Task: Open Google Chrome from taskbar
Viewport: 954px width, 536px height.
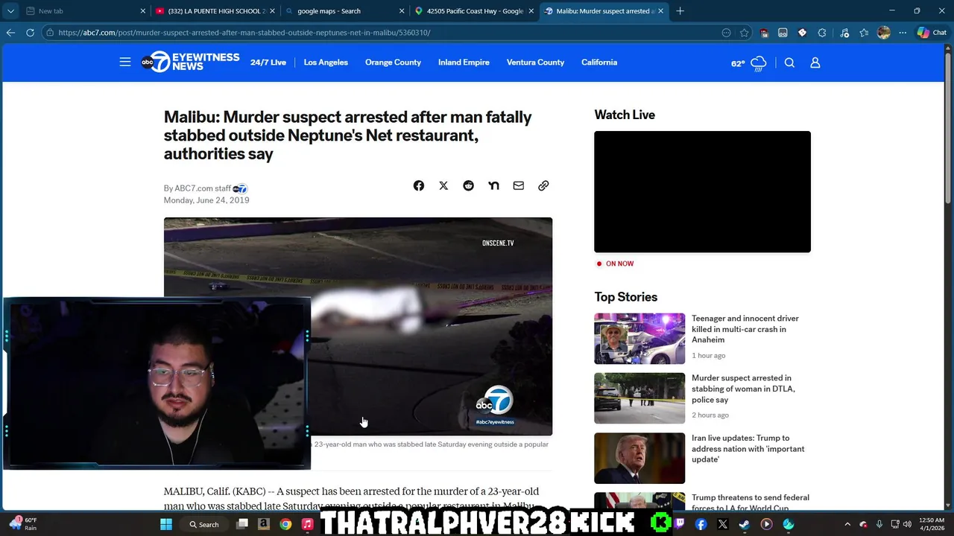Action: coord(285,524)
